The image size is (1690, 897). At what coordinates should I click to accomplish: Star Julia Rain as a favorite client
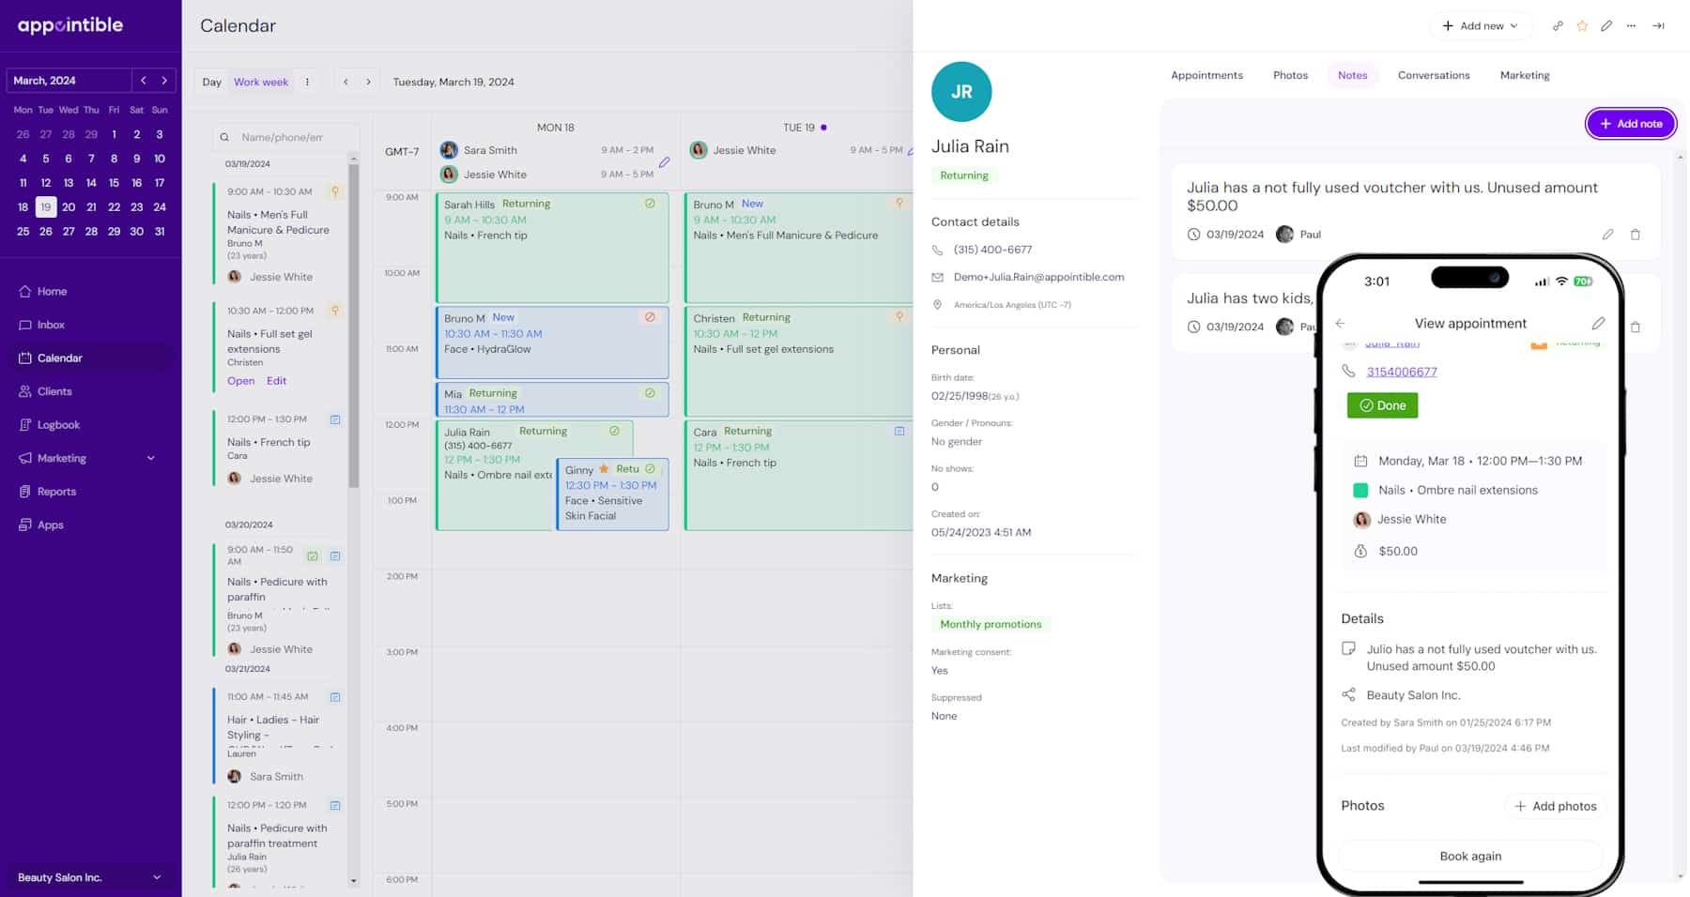click(x=1582, y=26)
